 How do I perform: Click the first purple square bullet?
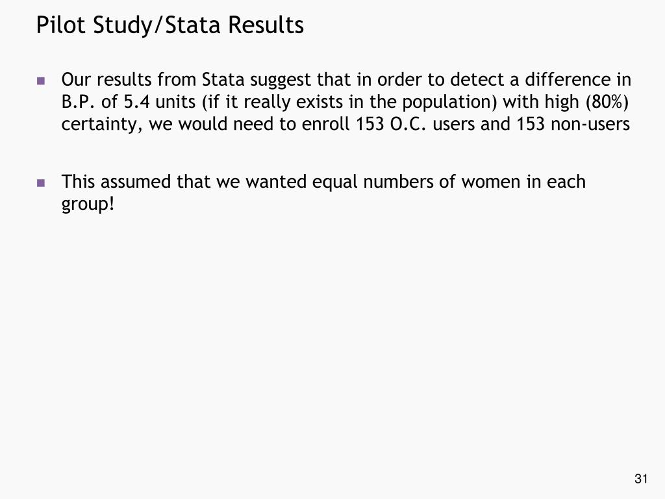click(41, 81)
